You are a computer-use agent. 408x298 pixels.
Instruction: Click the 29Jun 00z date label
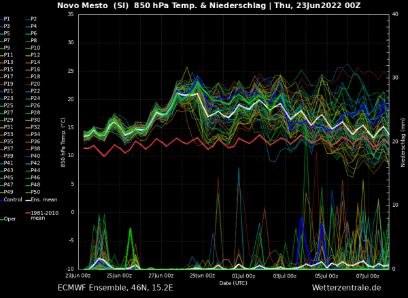(204, 276)
